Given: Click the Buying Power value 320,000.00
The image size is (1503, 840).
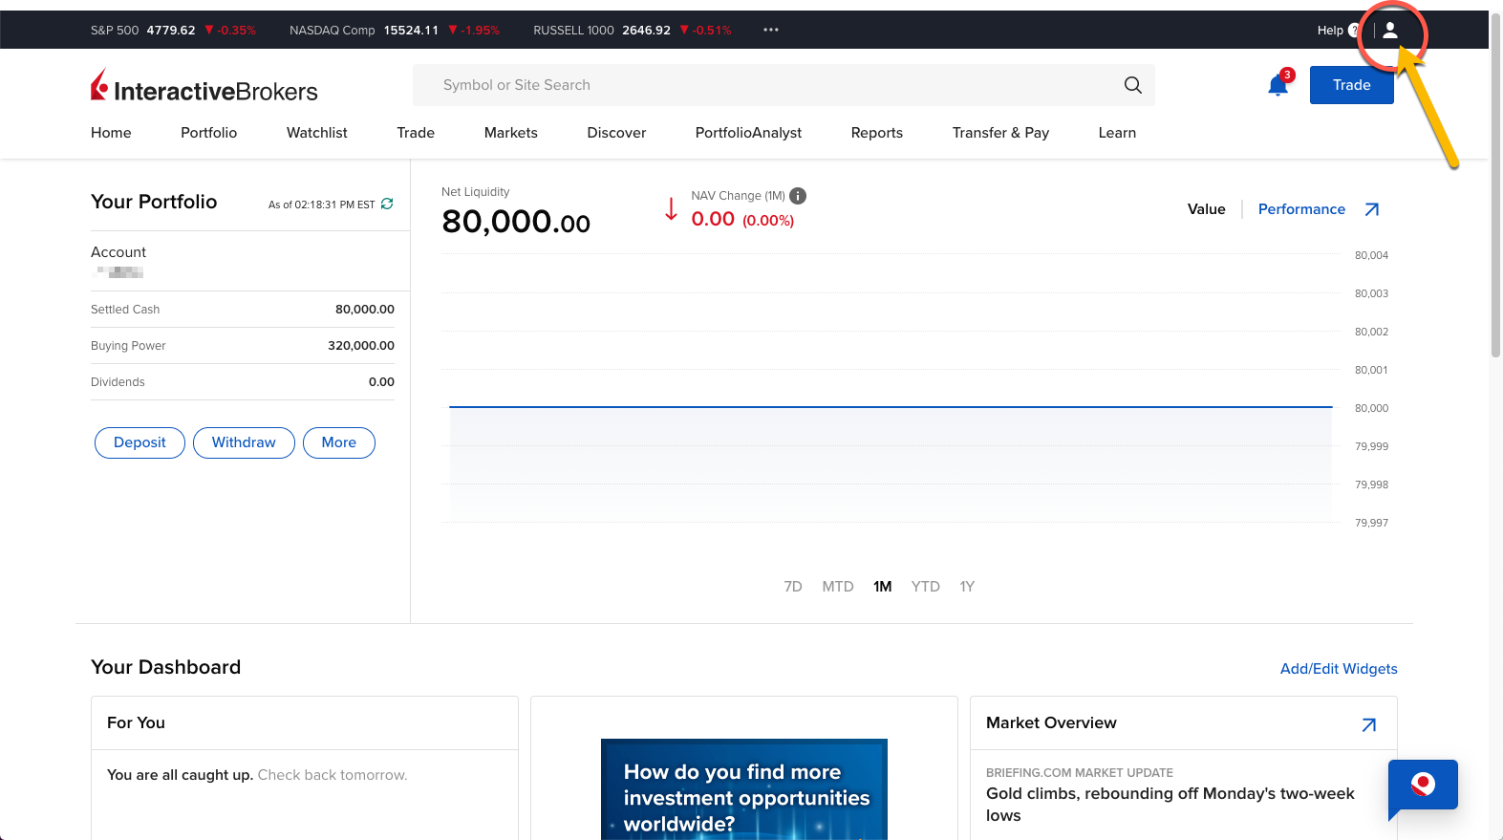Looking at the screenshot, I should pos(361,346).
